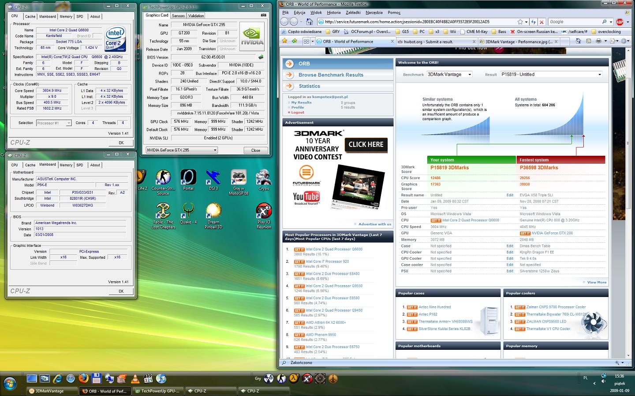
Task: Open the X3 game icon in taskbar
Action: click(307, 378)
